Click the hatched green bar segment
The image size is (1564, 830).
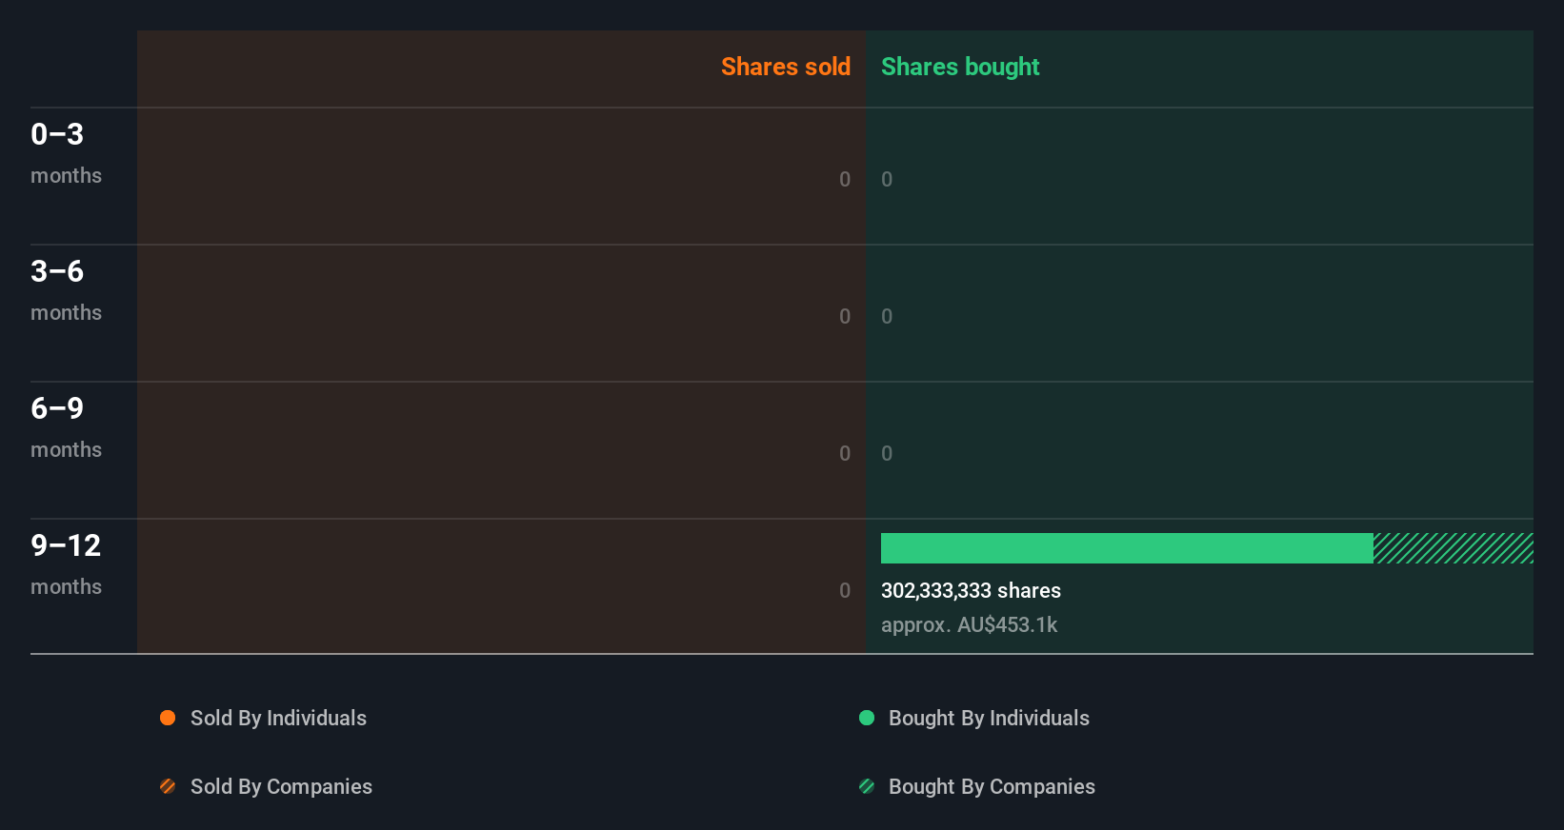click(x=1454, y=548)
